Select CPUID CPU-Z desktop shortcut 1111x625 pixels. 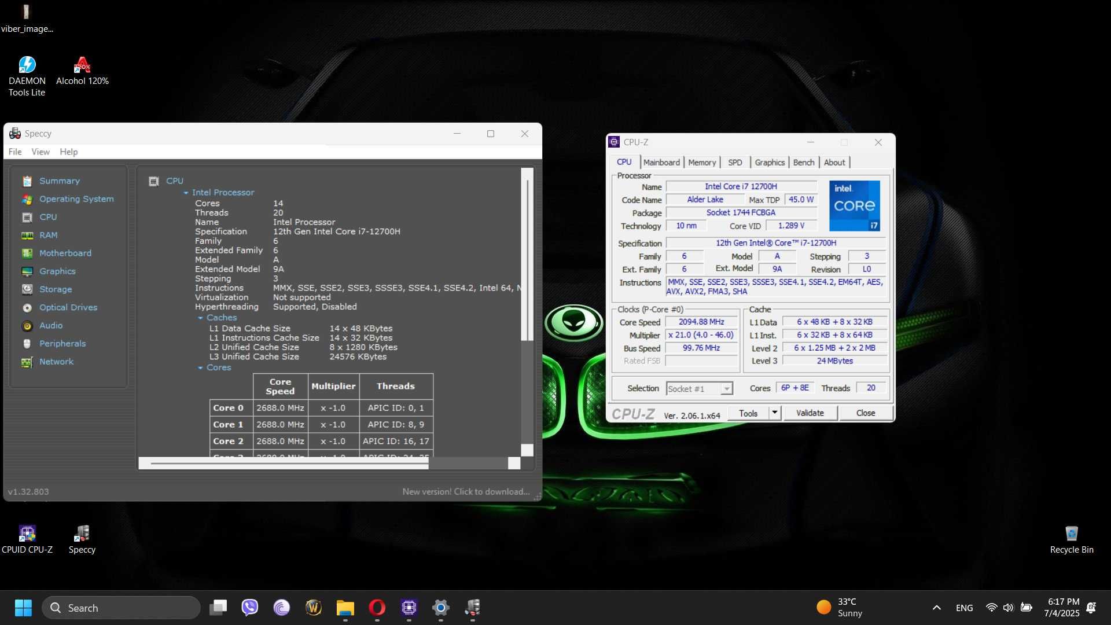point(27,539)
